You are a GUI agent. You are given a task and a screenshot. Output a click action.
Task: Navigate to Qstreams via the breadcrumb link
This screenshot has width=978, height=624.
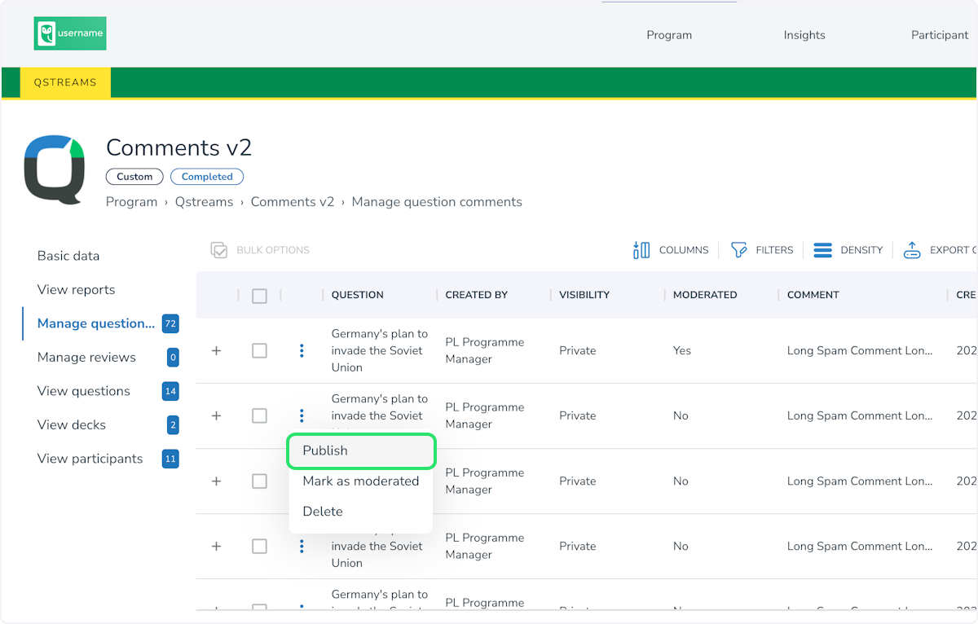pyautogui.click(x=204, y=201)
